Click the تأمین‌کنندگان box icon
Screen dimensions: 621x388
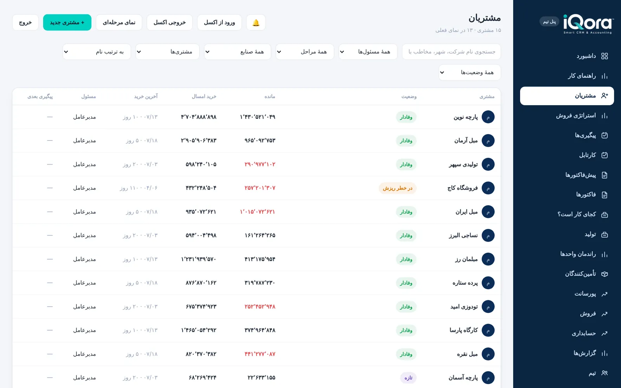[x=604, y=274]
